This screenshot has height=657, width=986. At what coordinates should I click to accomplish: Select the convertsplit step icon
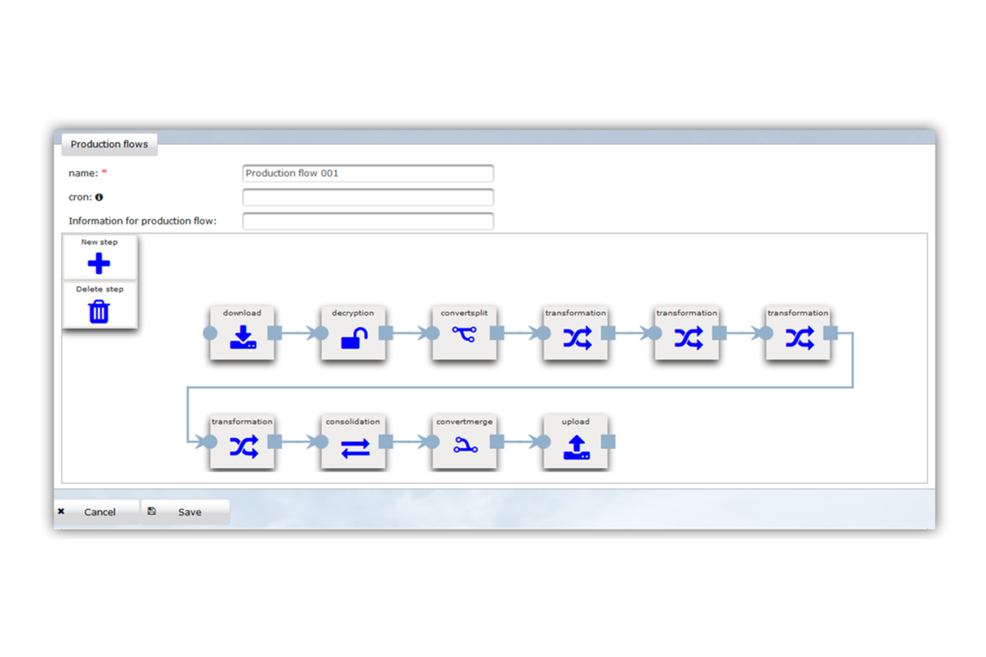click(x=464, y=335)
